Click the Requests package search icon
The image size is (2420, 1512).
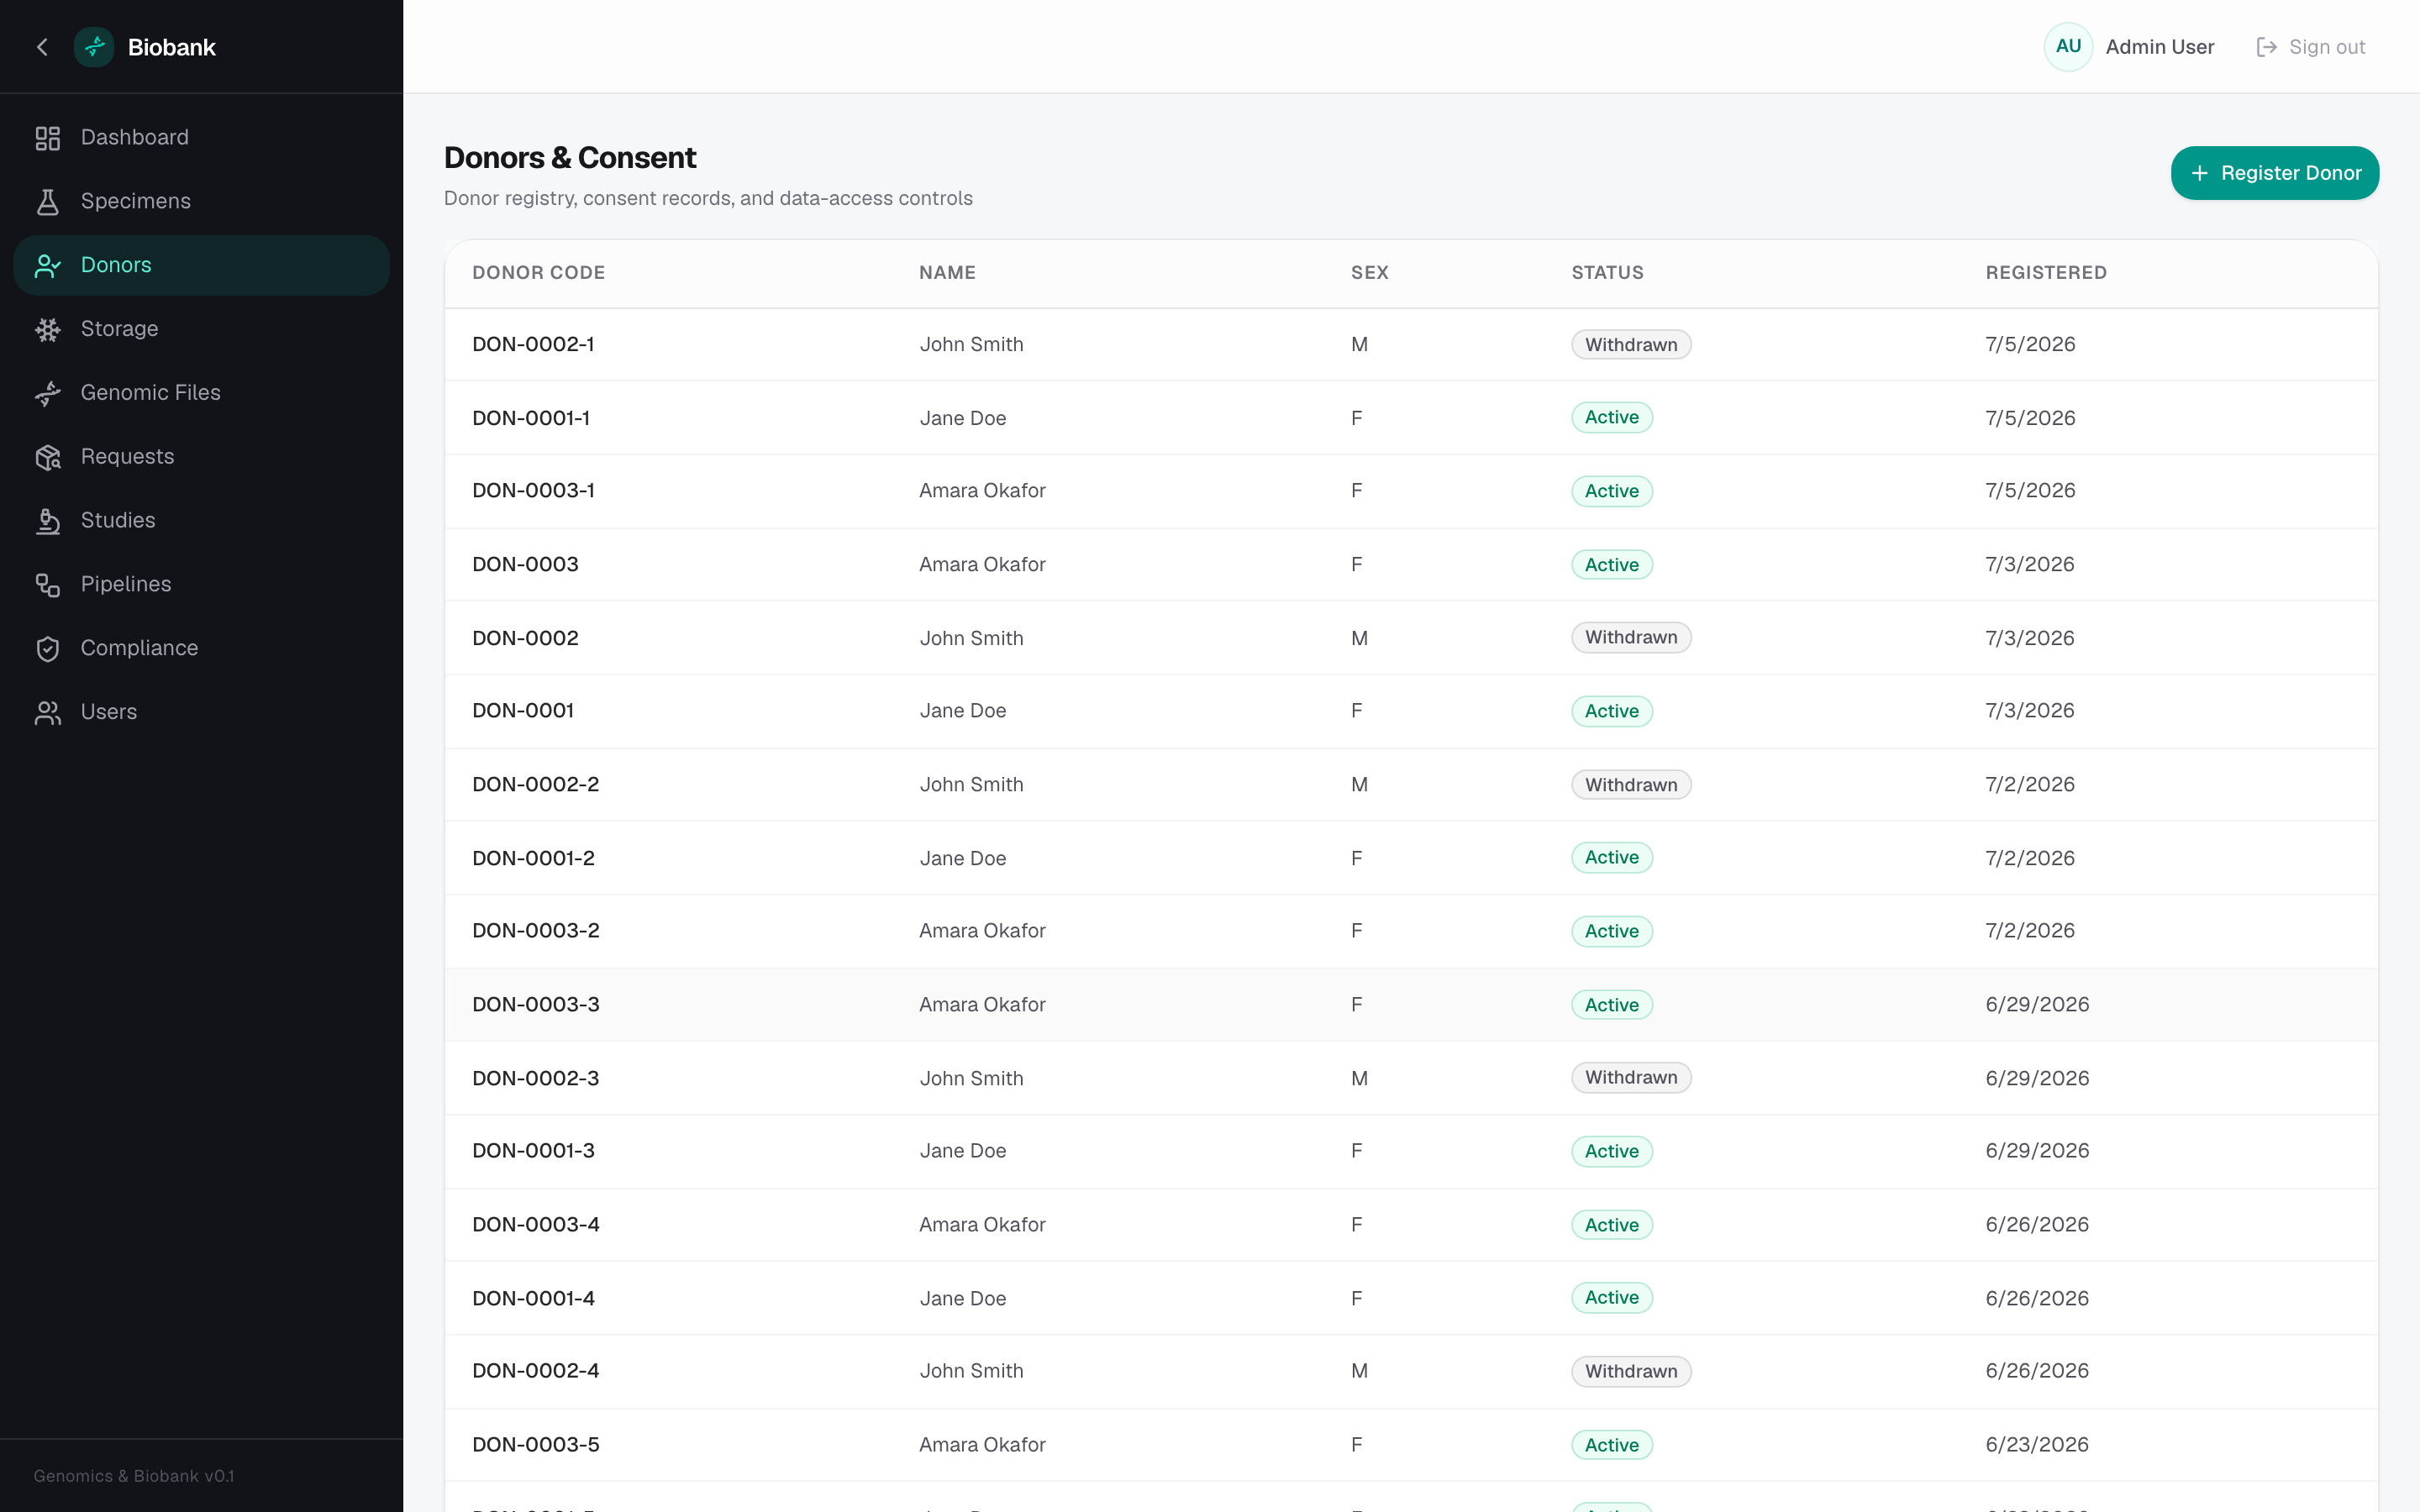coord(47,457)
